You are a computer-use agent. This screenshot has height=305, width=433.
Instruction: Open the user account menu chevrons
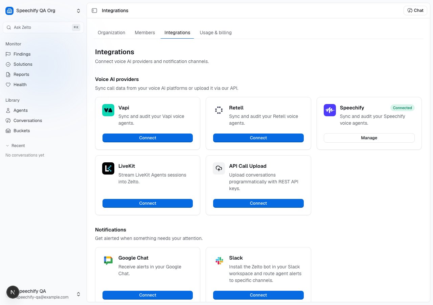click(x=78, y=294)
